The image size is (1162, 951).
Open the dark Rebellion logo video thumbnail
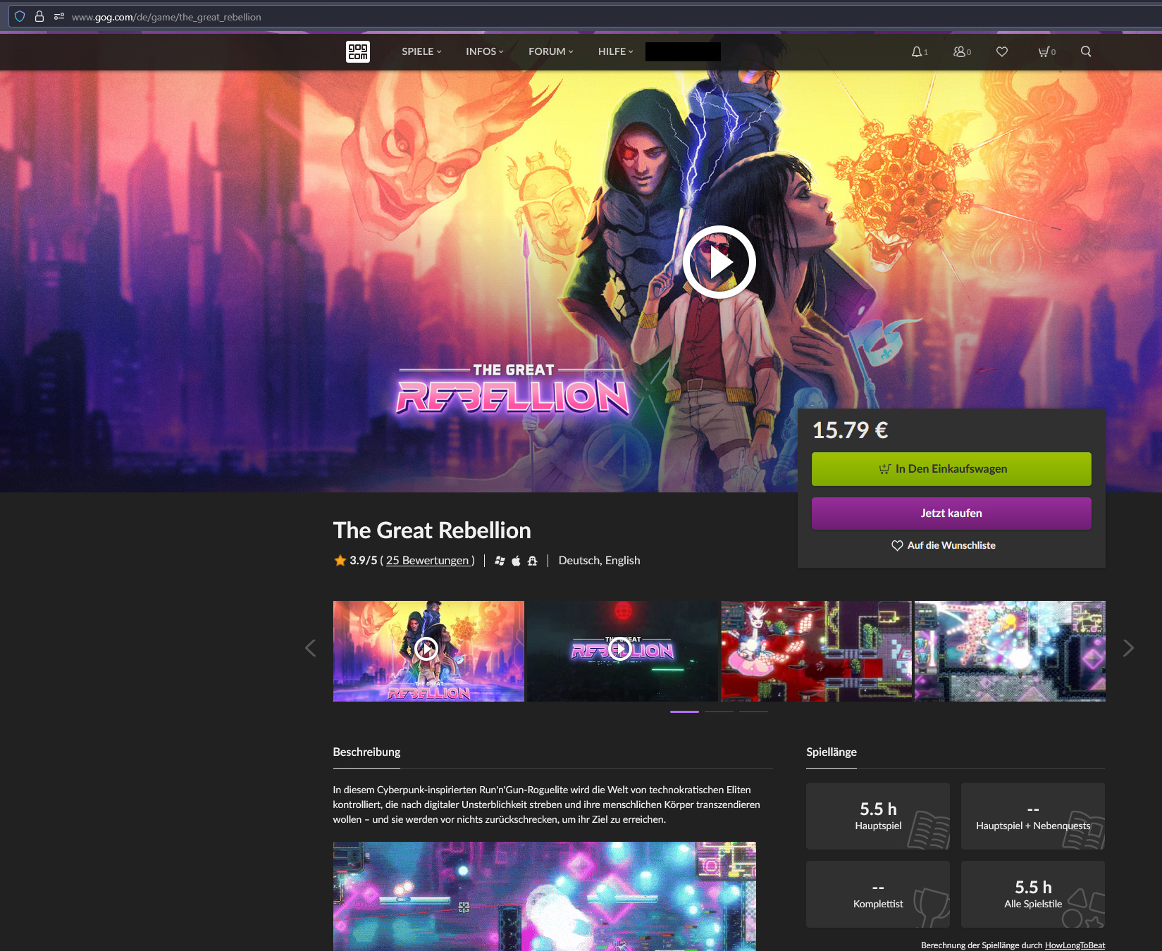622,651
